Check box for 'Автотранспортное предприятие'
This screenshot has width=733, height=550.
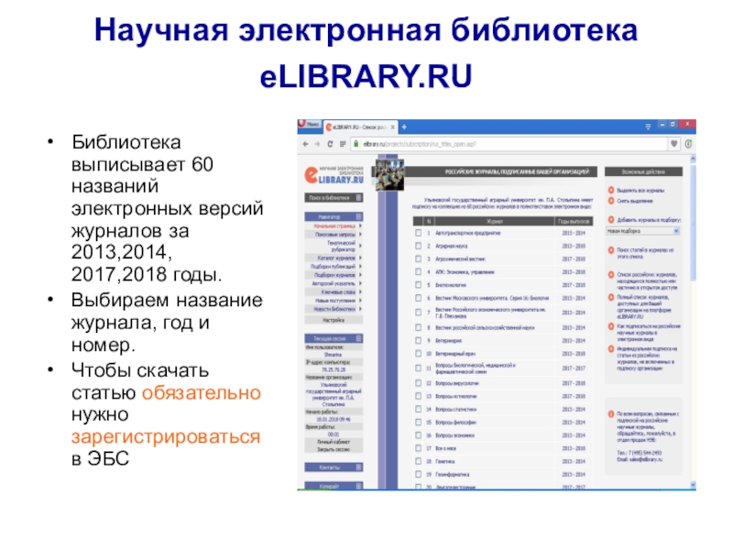(x=419, y=233)
